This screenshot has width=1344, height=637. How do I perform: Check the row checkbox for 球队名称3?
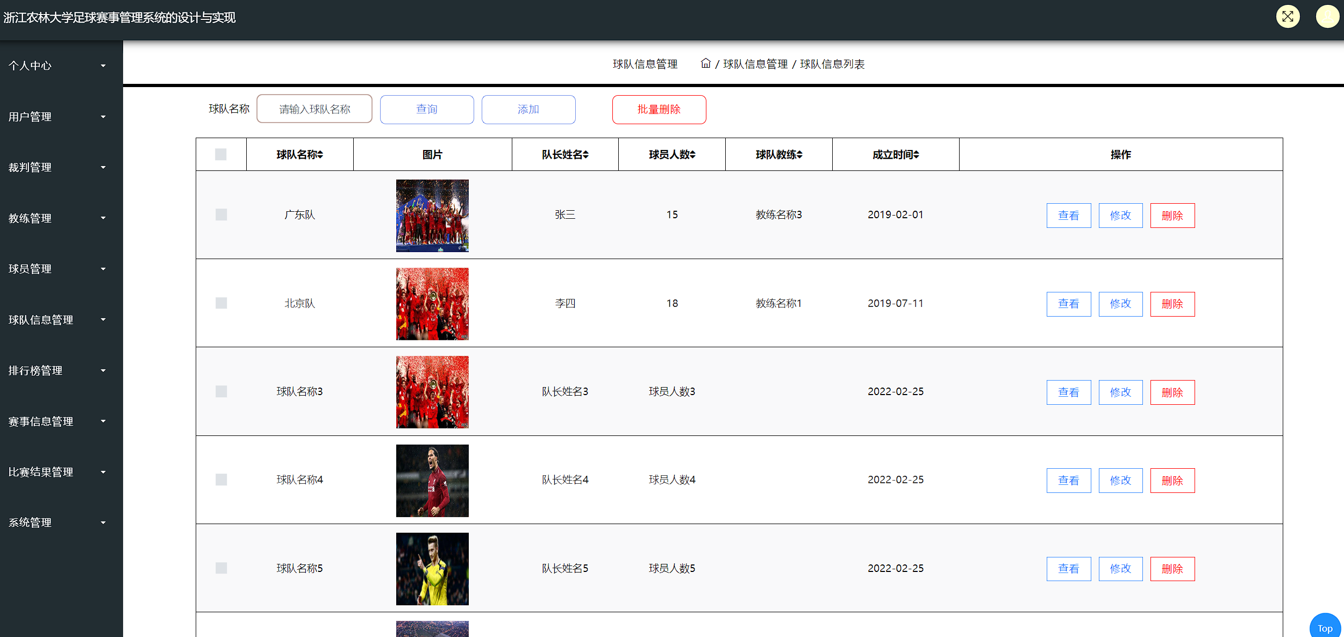pyautogui.click(x=221, y=391)
